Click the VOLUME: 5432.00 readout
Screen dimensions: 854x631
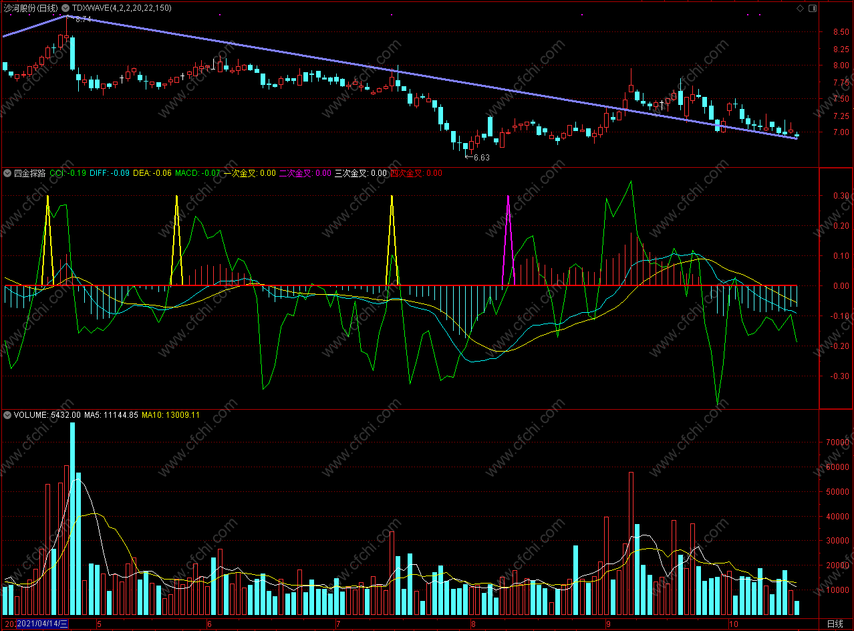[x=47, y=415]
